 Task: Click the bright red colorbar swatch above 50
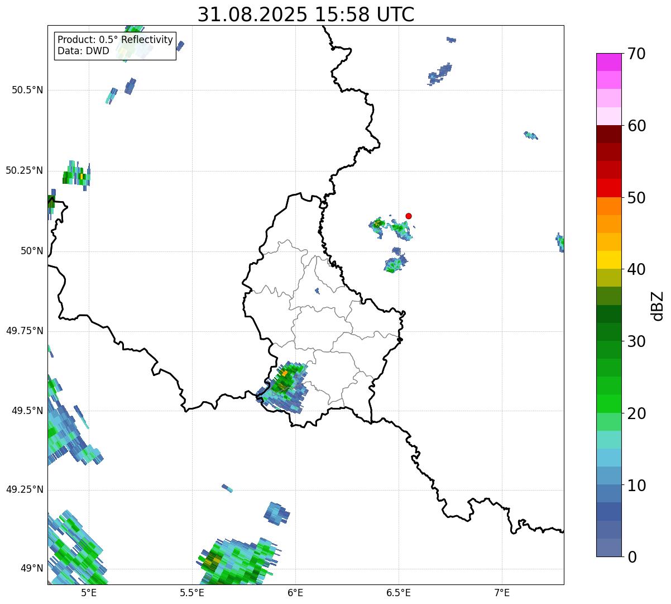coord(609,188)
